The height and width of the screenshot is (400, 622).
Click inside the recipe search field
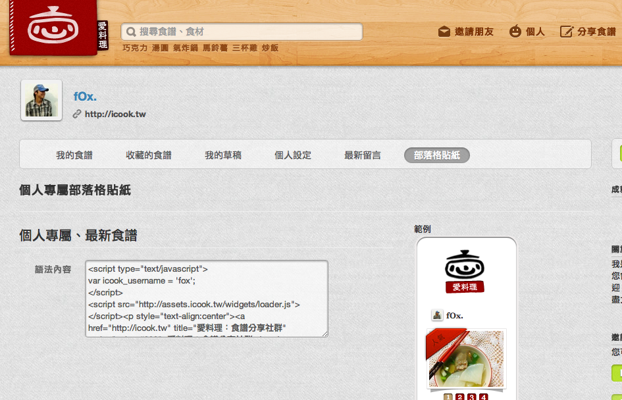tap(242, 32)
